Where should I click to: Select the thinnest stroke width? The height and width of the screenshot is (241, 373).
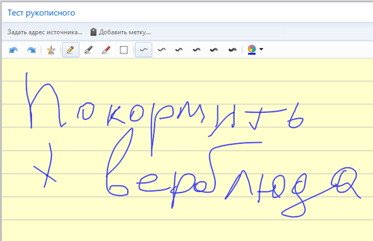[144, 50]
